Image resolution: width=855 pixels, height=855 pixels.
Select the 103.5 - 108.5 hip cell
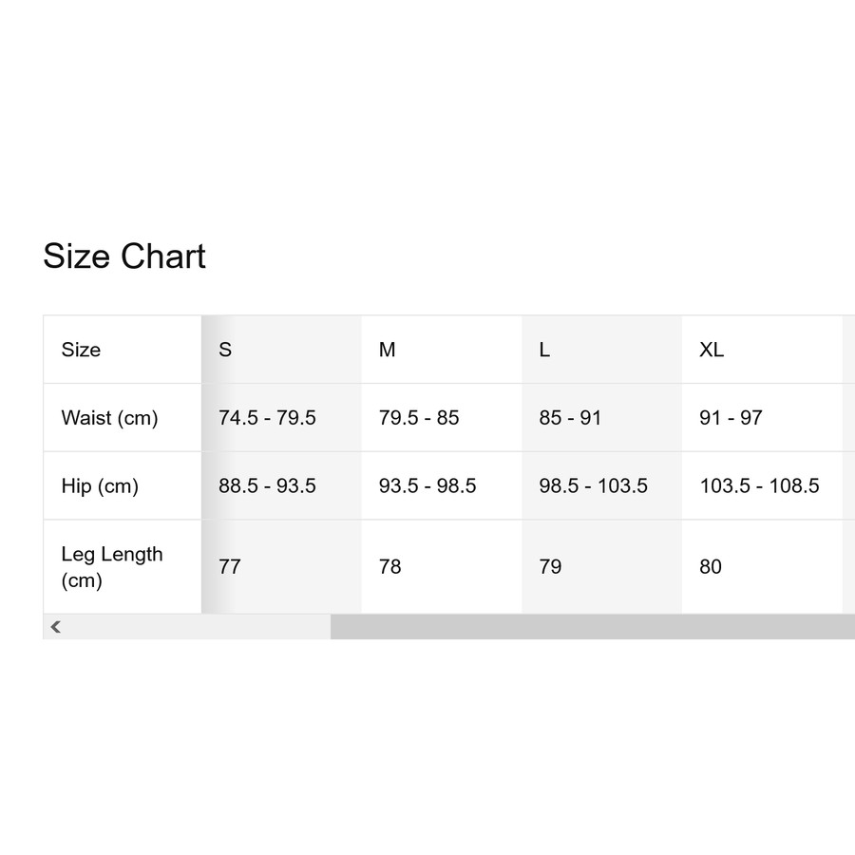coord(759,486)
